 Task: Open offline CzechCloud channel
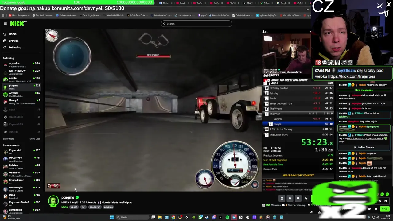click(21, 117)
